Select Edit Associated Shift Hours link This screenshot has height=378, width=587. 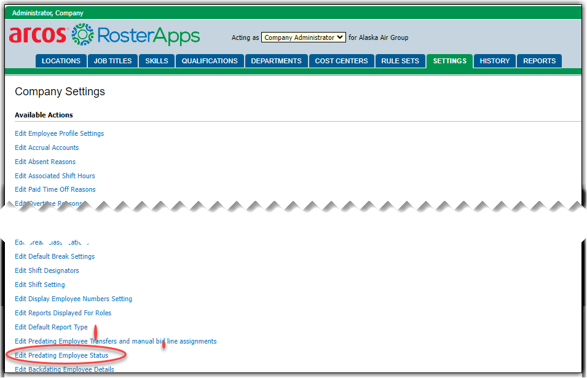coord(55,176)
